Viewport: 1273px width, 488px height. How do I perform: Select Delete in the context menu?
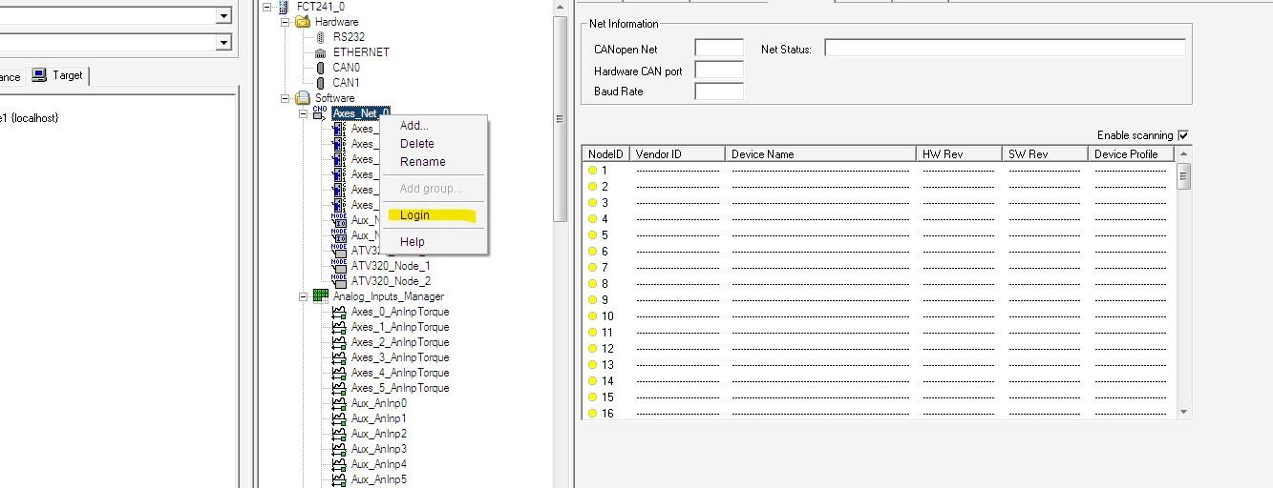(x=416, y=144)
